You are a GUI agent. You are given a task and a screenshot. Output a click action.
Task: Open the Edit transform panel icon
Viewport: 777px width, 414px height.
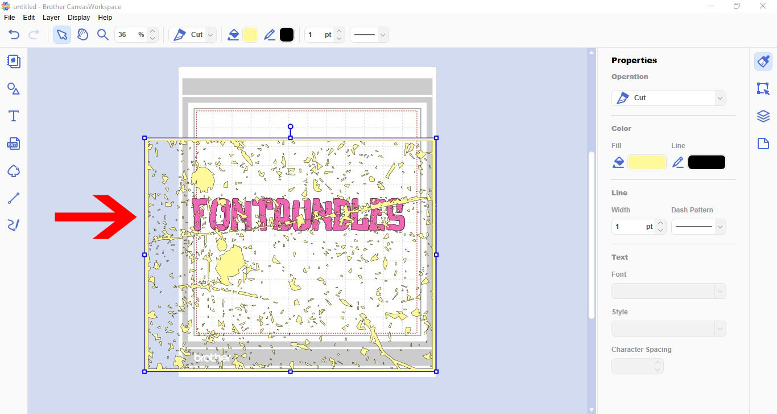763,88
